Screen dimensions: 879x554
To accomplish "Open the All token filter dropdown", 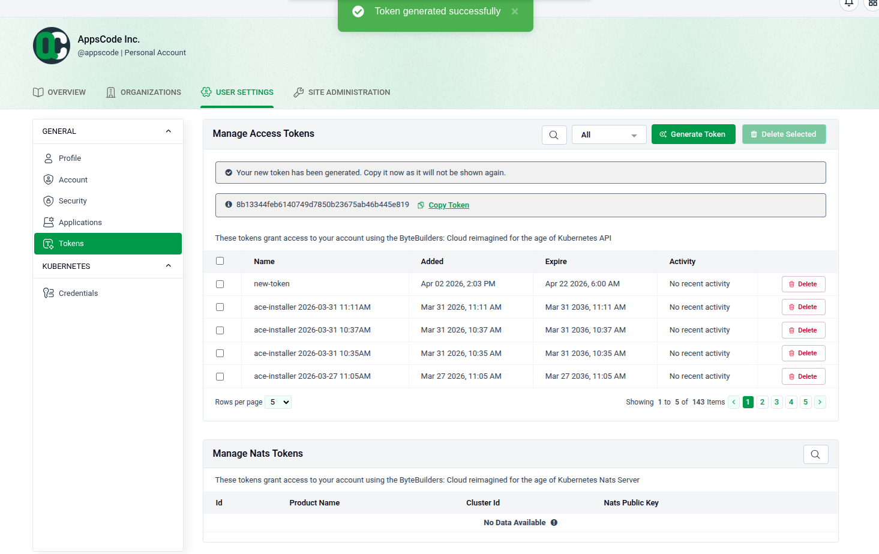I will point(608,134).
